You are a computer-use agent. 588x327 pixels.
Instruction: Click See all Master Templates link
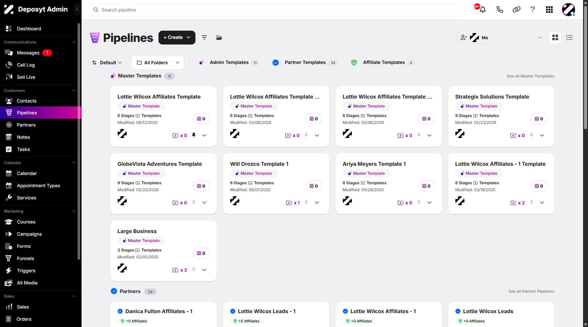(530, 76)
